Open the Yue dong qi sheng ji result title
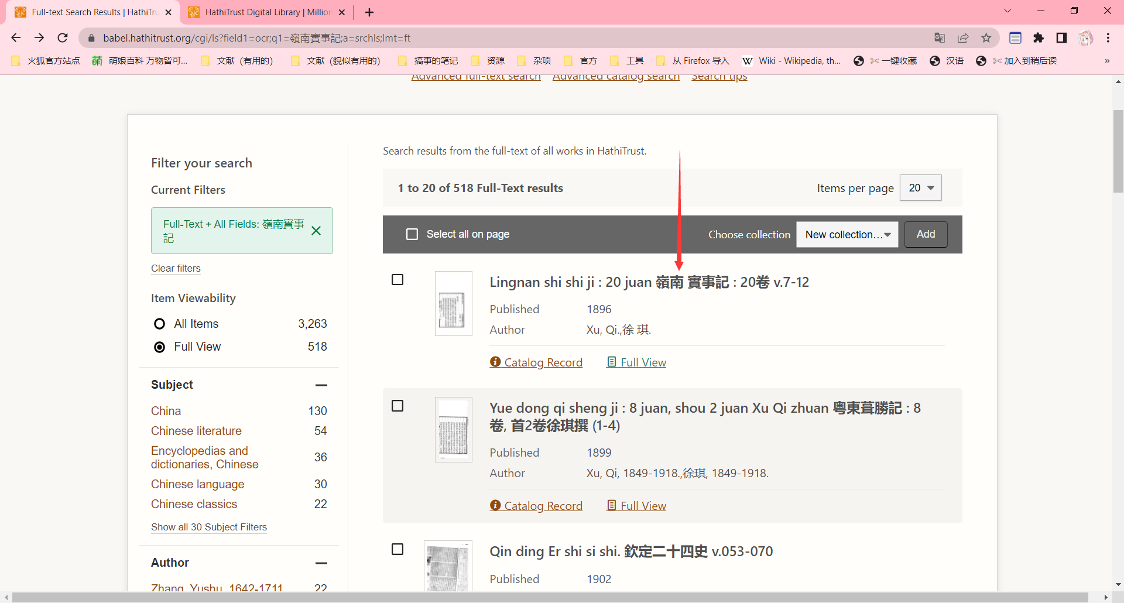 pos(705,417)
